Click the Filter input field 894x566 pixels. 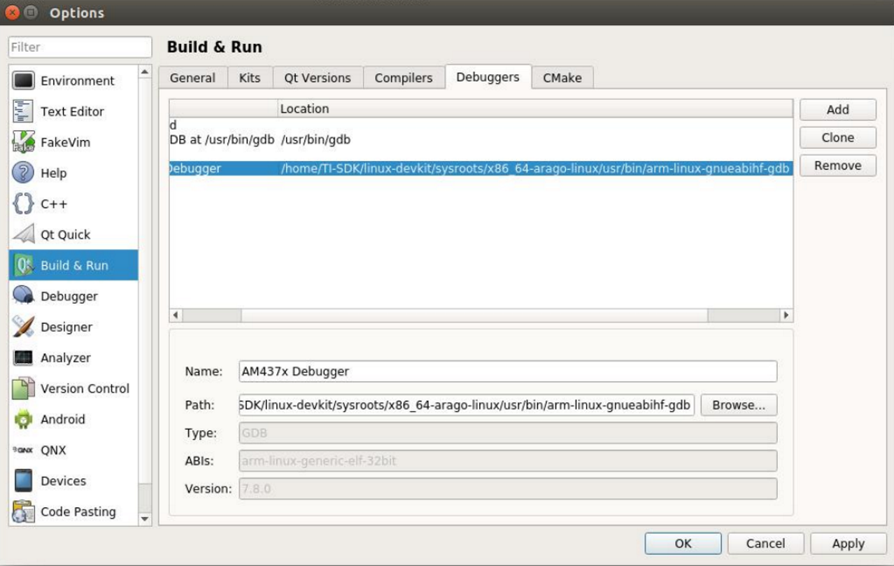79,47
